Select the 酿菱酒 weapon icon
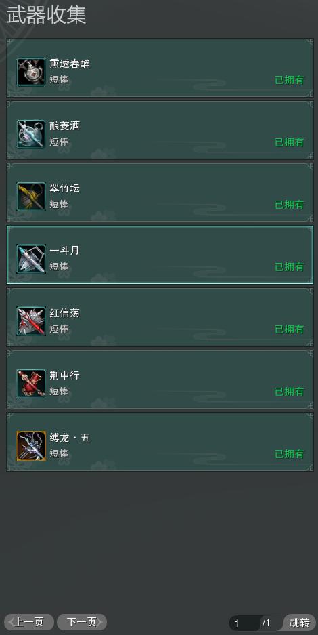This screenshot has height=635, width=318. pyautogui.click(x=31, y=134)
